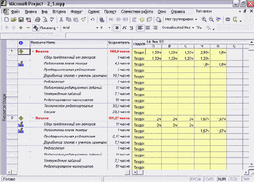The width and height of the screenshot is (254, 182).
Task: Collapse the Иванов resource row
Action: click(33, 51)
